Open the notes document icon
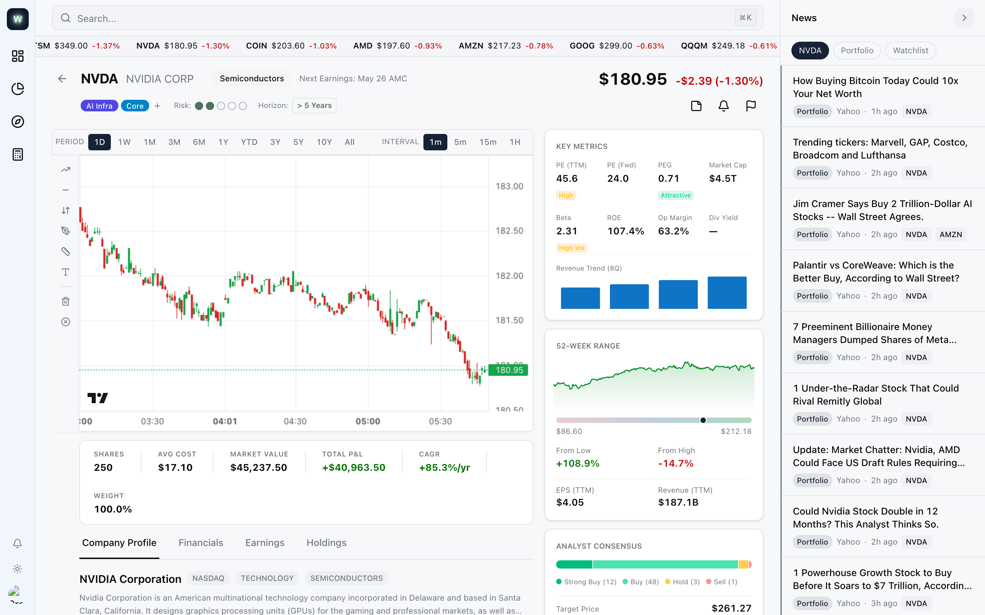 tap(696, 106)
